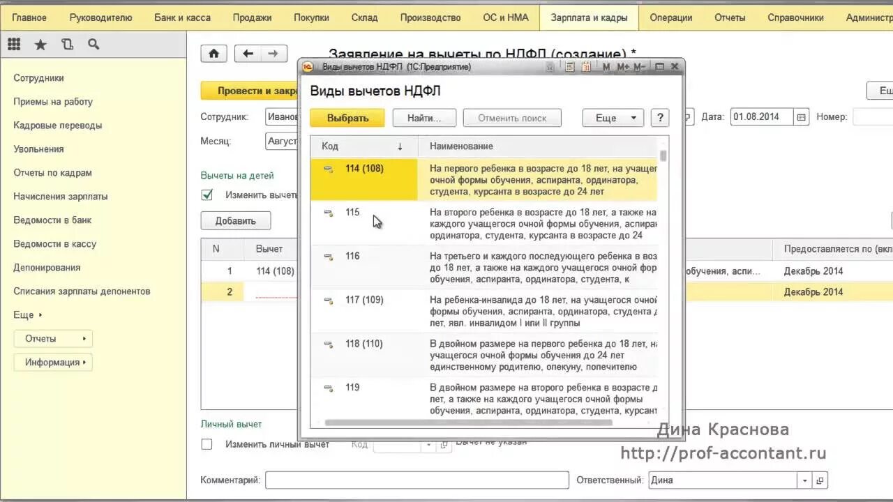Open the Ответственный dropdown arrow
The width and height of the screenshot is (893, 502).
click(805, 480)
